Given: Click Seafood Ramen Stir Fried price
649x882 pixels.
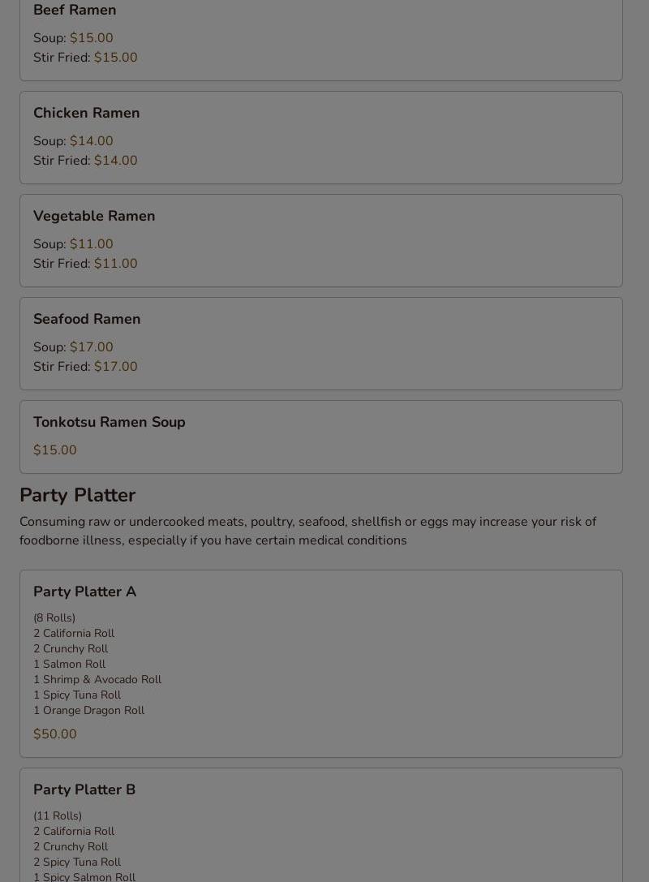Looking at the screenshot, I should pyautogui.click(x=115, y=366).
